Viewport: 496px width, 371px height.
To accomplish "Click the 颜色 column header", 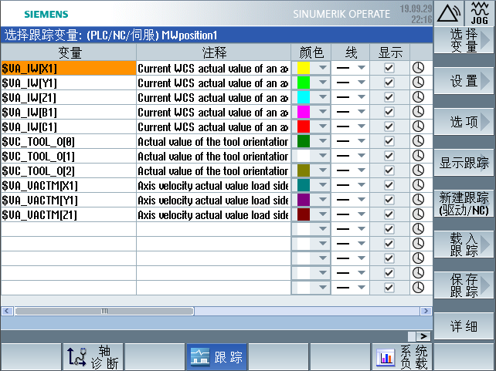I will (311, 52).
